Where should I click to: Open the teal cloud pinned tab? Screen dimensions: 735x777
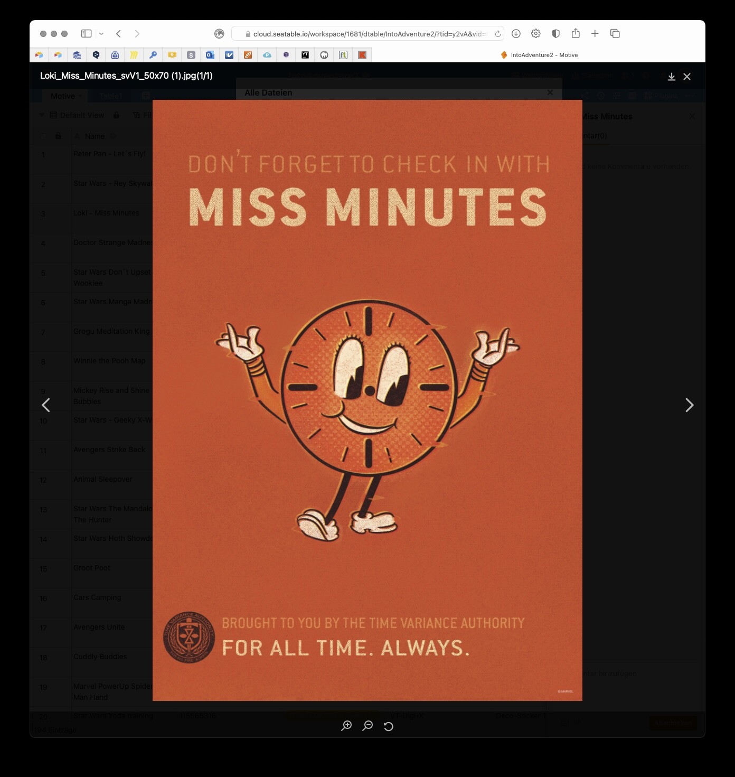click(267, 55)
